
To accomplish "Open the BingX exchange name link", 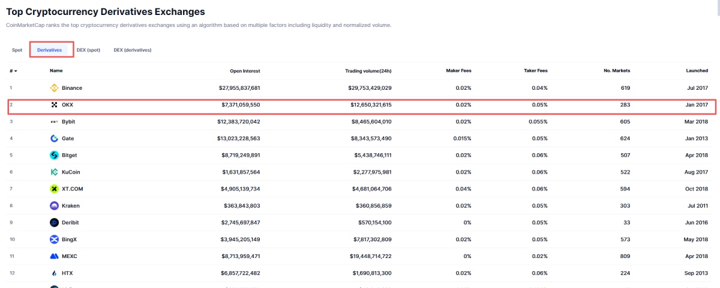I will [70, 240].
